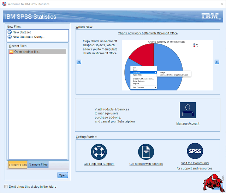Image resolution: width=226 pixels, height=193 pixels.
Task: Select the New Database Query icon
Action: (x=10, y=37)
